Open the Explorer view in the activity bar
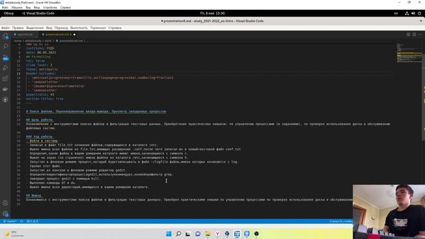The height and width of the screenshot is (239, 425). pyautogui.click(x=5, y=36)
